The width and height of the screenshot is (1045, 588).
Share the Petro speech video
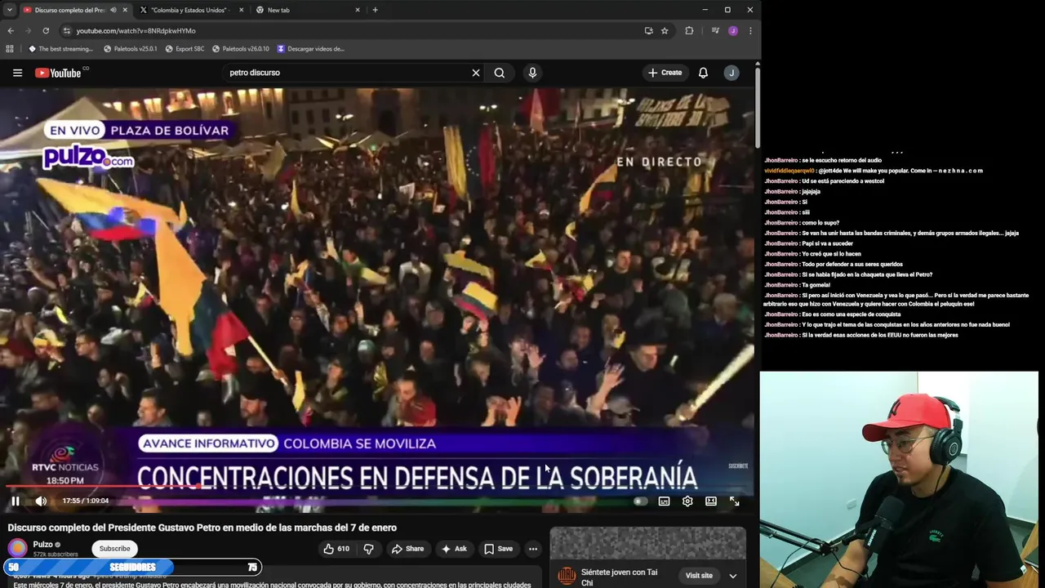point(407,549)
